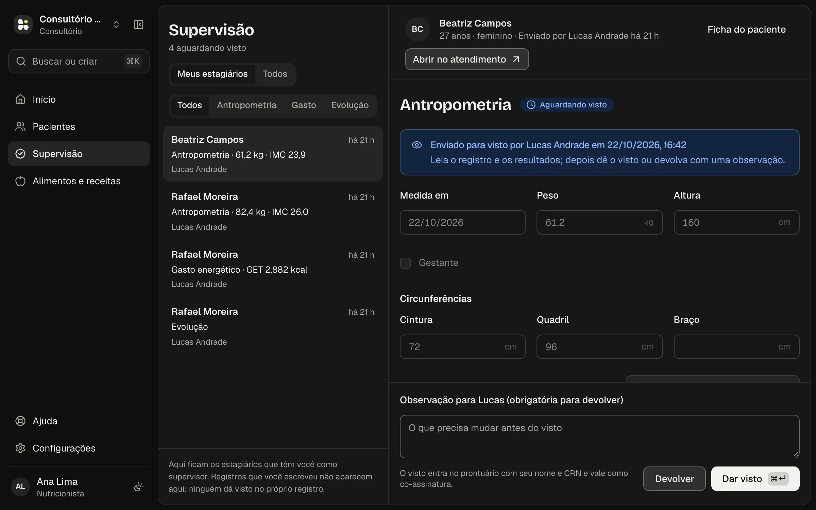816x510 pixels.
Task: Open the Pacientes page
Action: point(79,126)
